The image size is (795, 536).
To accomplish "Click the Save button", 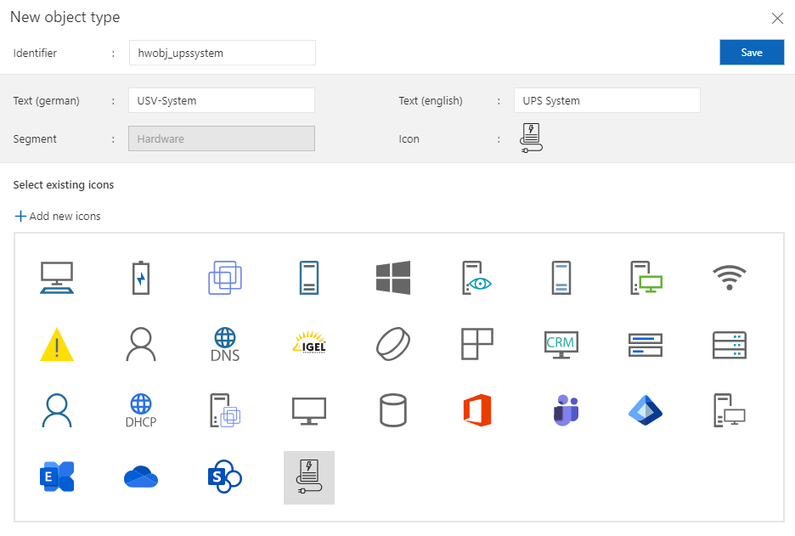I will click(751, 53).
